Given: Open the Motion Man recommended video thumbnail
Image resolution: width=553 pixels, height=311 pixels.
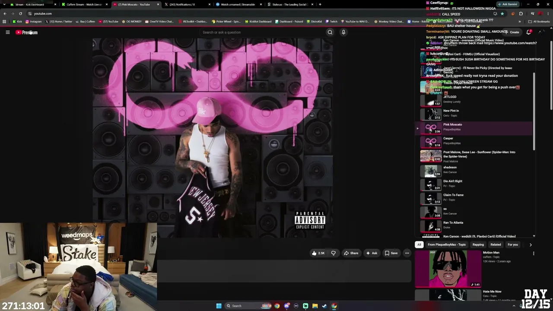Looking at the screenshot, I should click(x=448, y=269).
